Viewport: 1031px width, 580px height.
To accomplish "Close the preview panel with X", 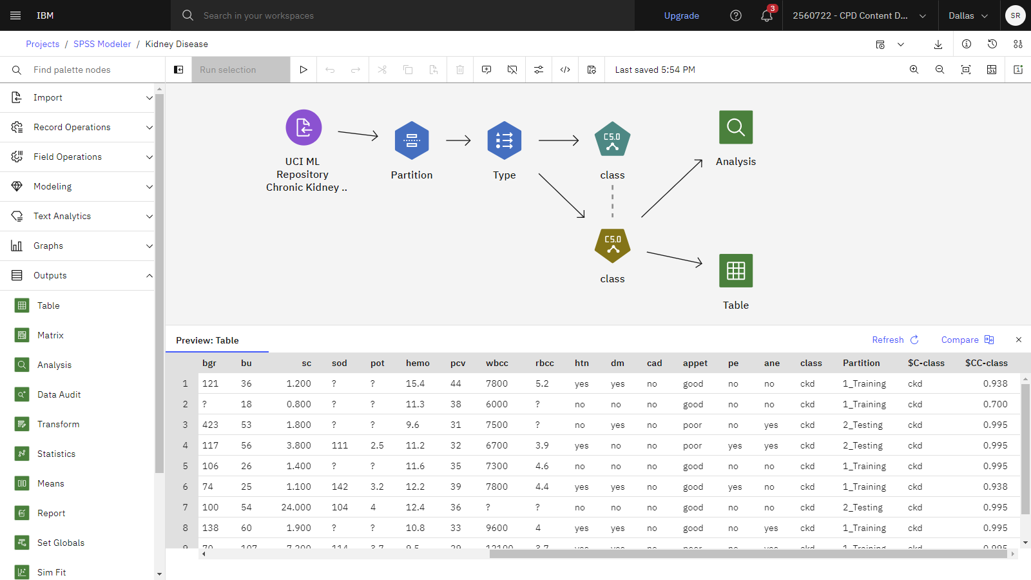I will (1019, 340).
